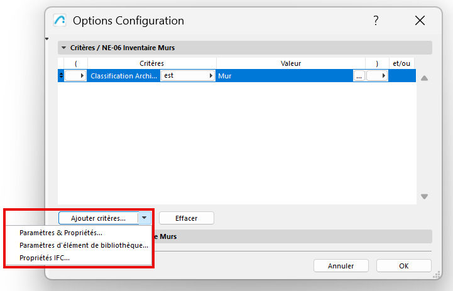453x291 pixels.
Task: Click the help question mark icon
Action: pyautogui.click(x=376, y=21)
